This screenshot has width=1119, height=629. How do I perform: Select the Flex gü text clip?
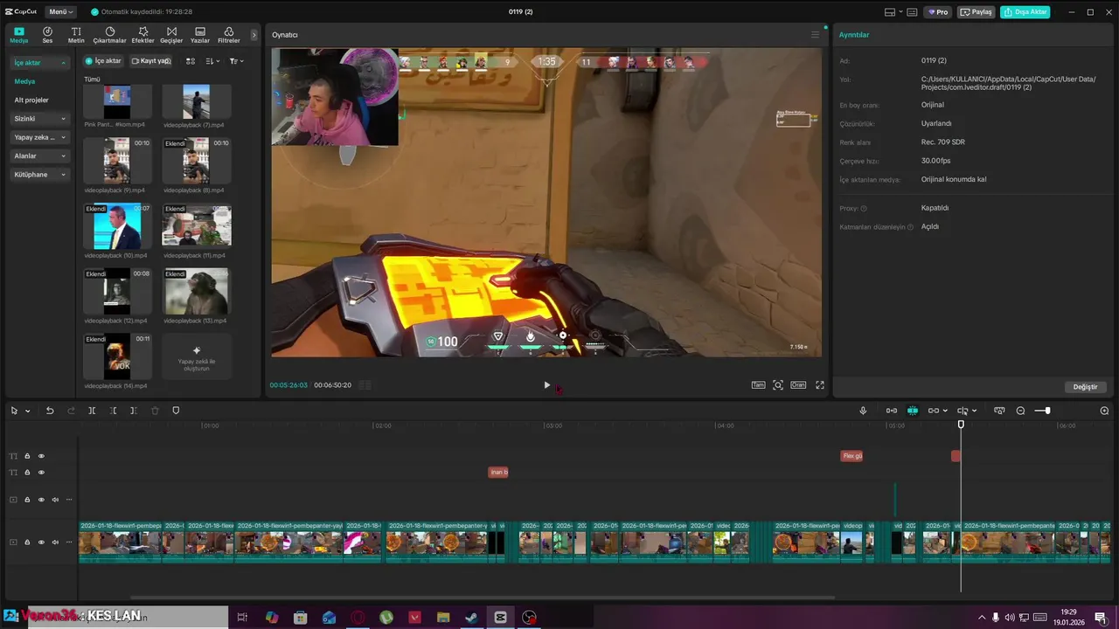[851, 456]
